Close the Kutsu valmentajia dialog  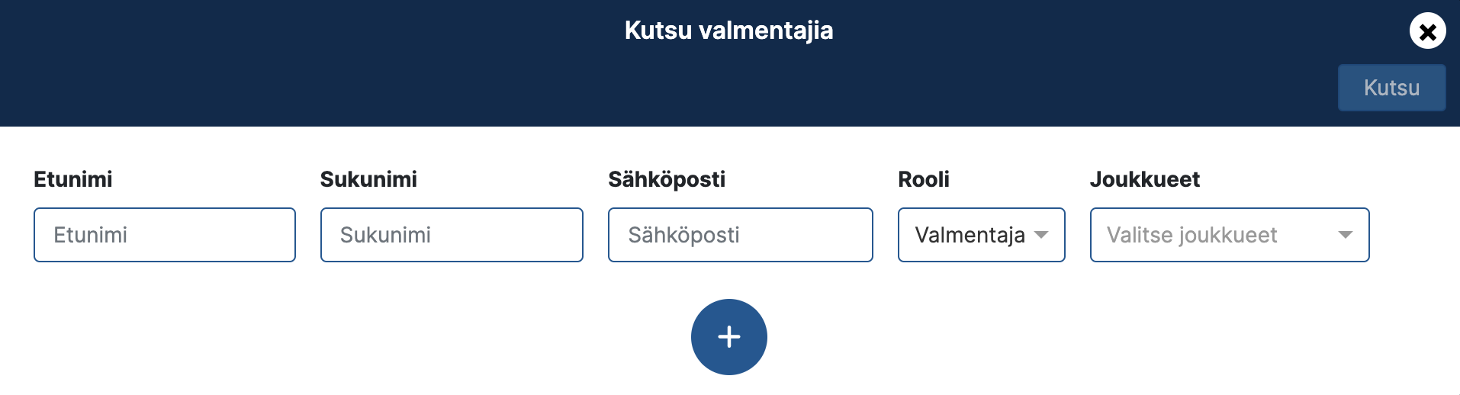(1427, 31)
